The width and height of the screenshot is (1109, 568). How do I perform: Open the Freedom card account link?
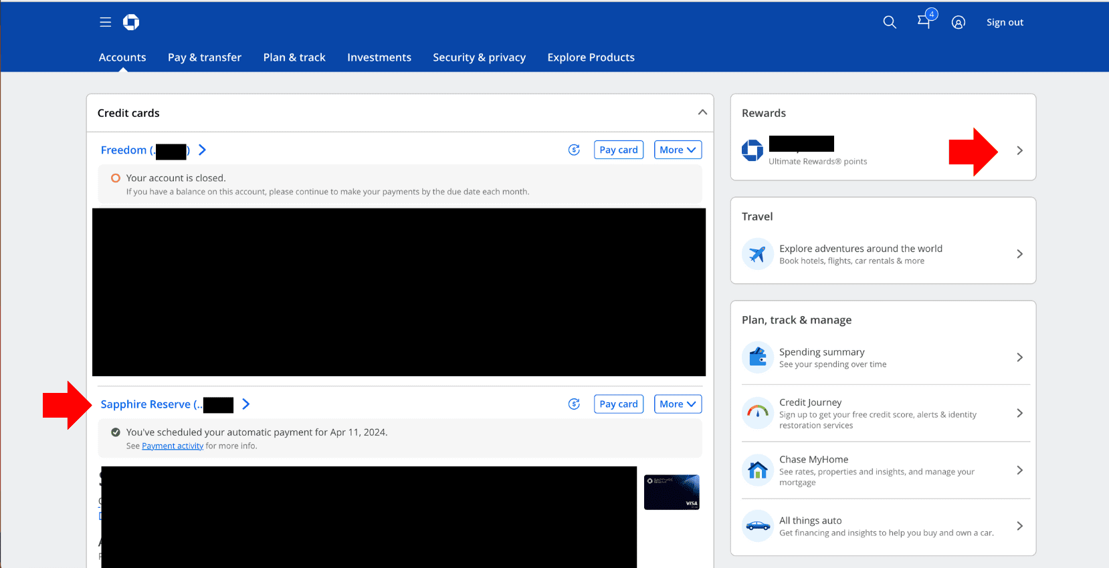145,150
